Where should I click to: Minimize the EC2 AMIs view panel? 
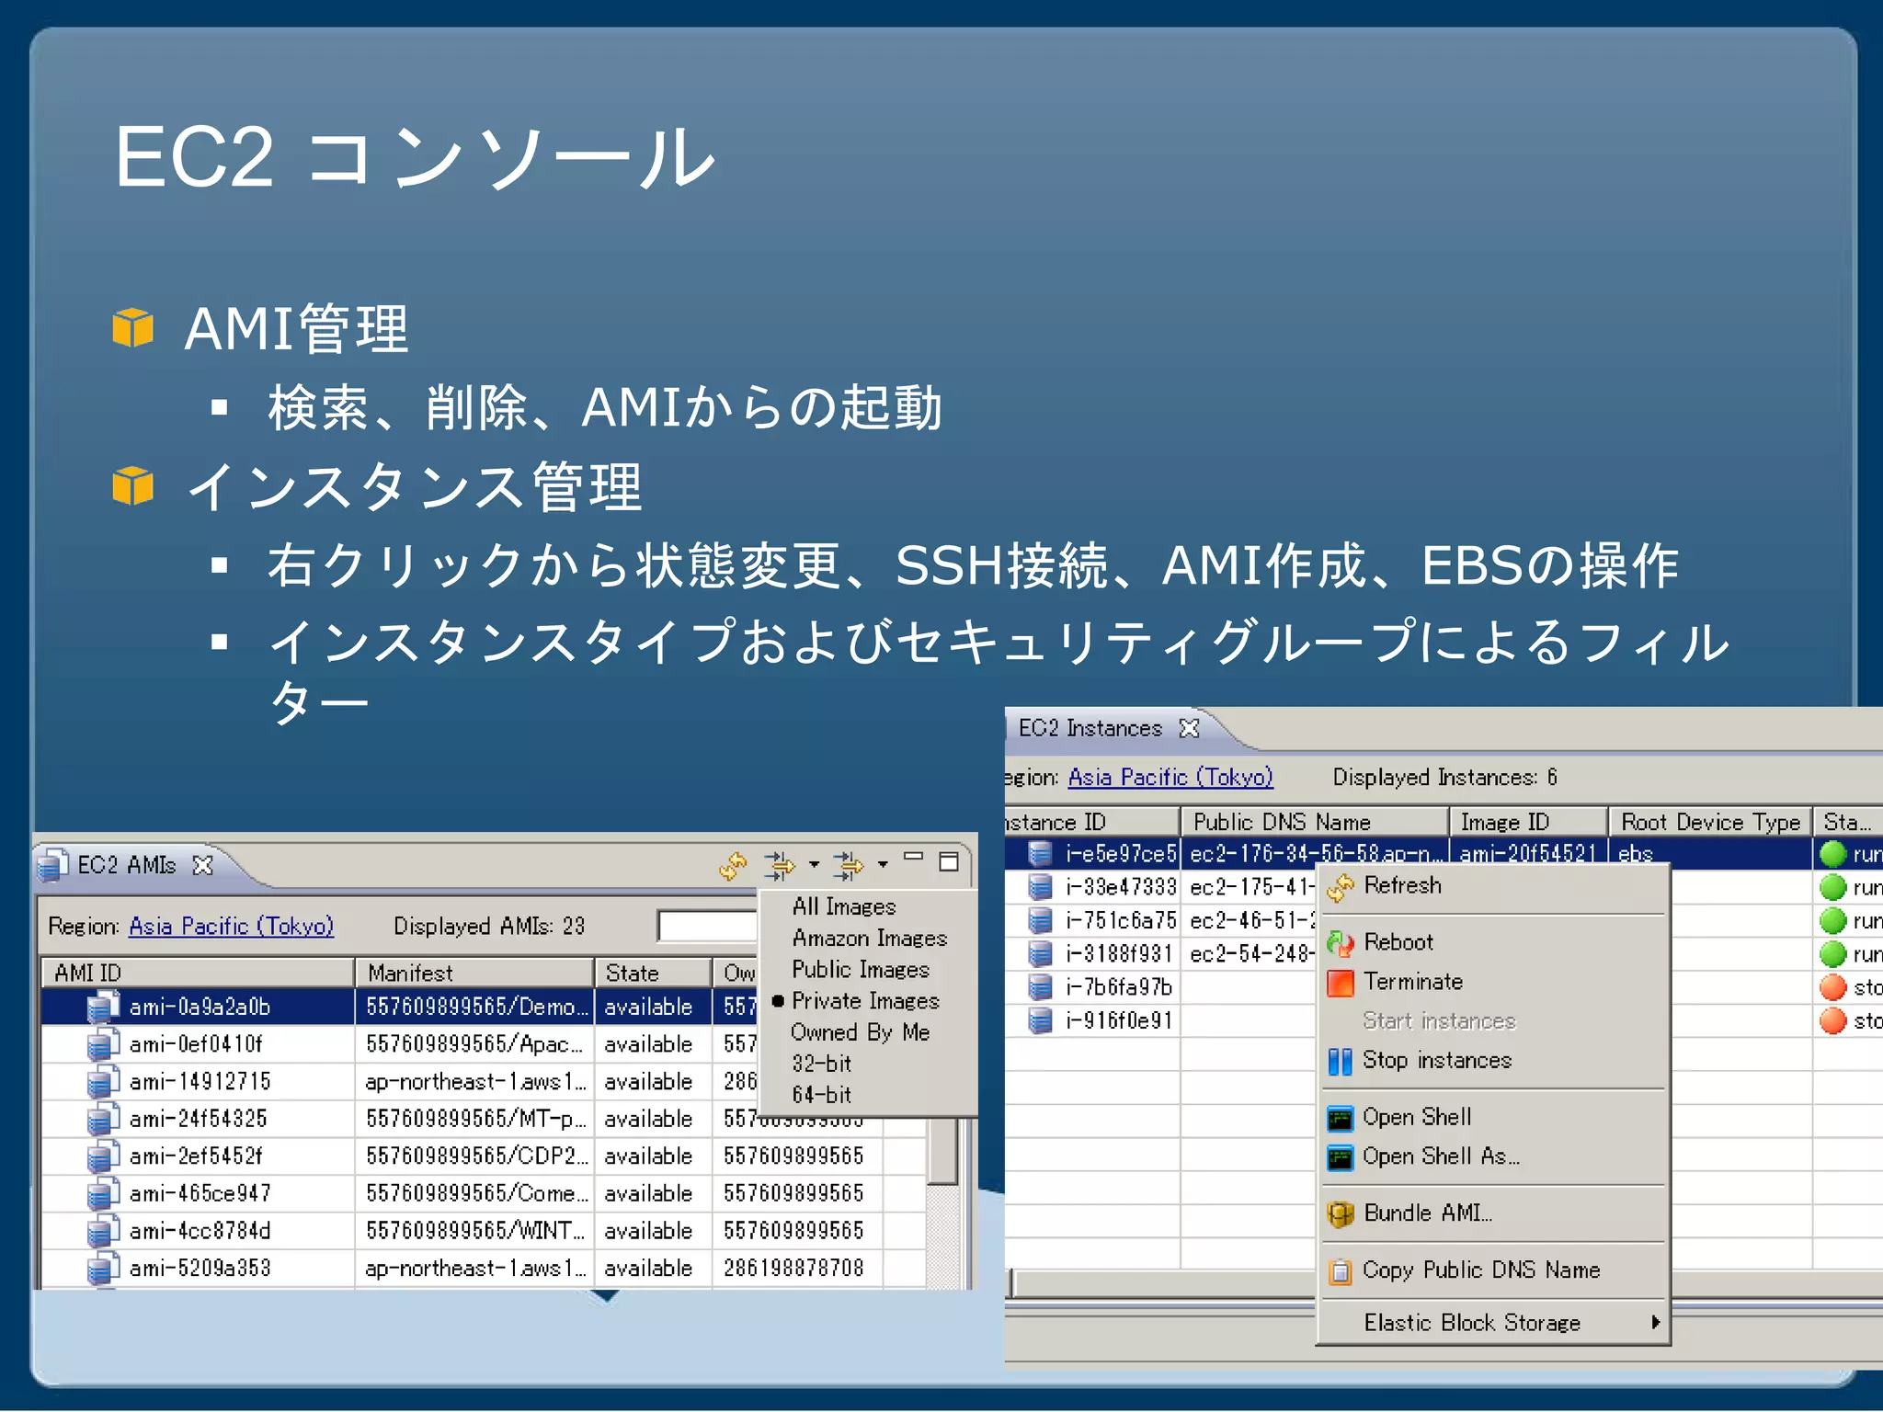(913, 857)
